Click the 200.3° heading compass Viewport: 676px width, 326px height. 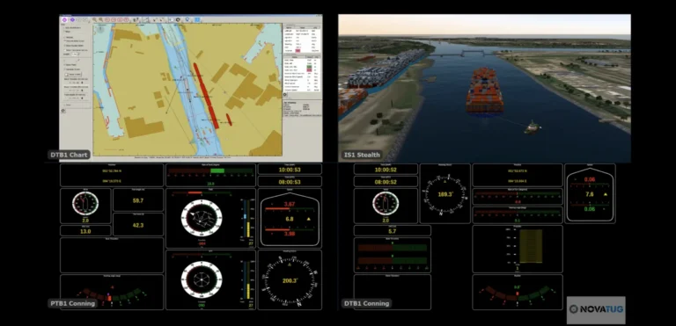(x=290, y=280)
